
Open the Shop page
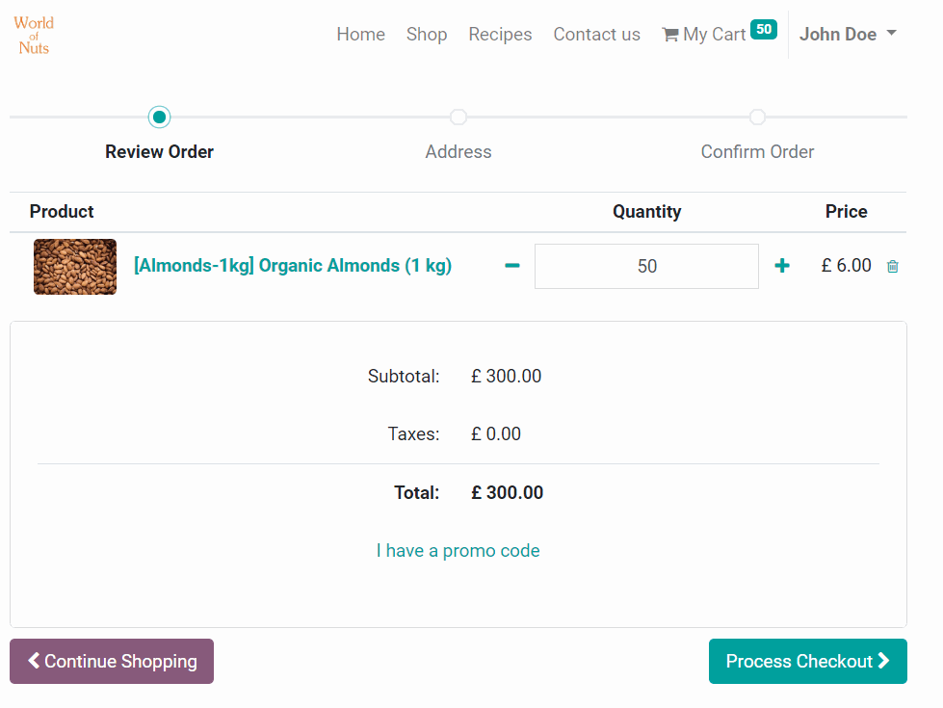tap(427, 35)
